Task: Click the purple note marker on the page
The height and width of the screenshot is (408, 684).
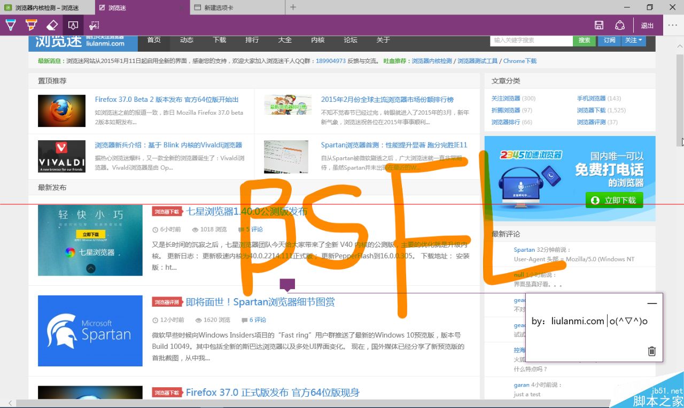Action: [x=287, y=285]
